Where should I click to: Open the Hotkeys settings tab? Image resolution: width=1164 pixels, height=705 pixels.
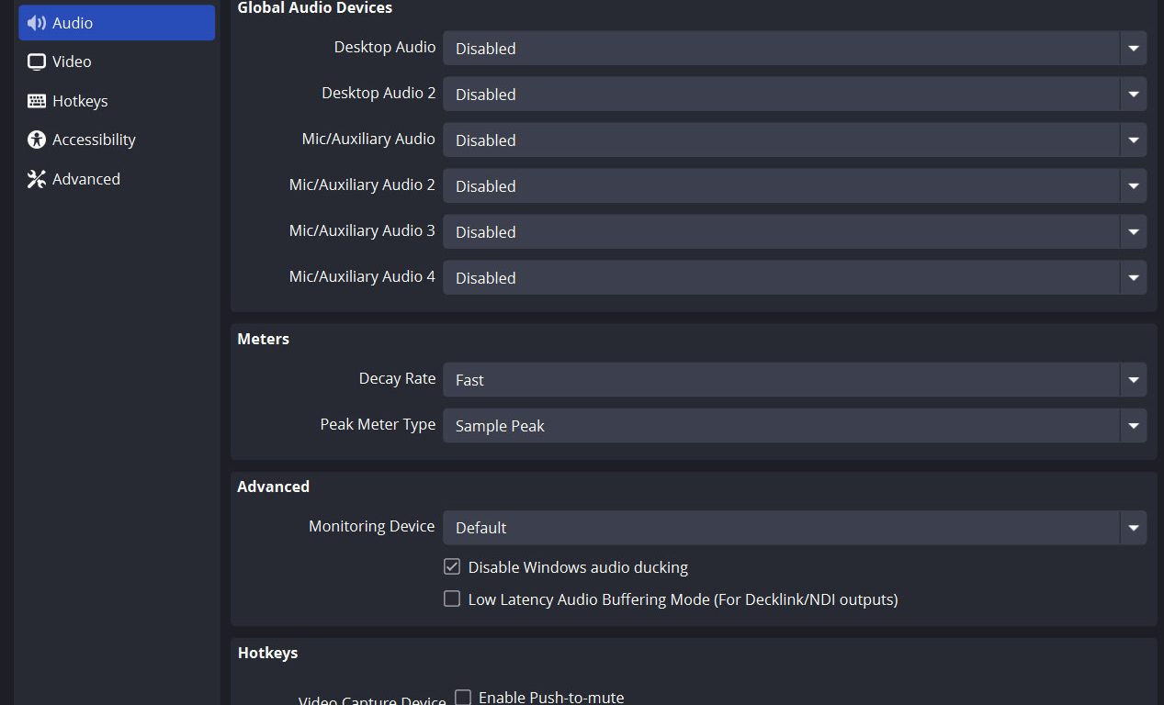(x=80, y=101)
